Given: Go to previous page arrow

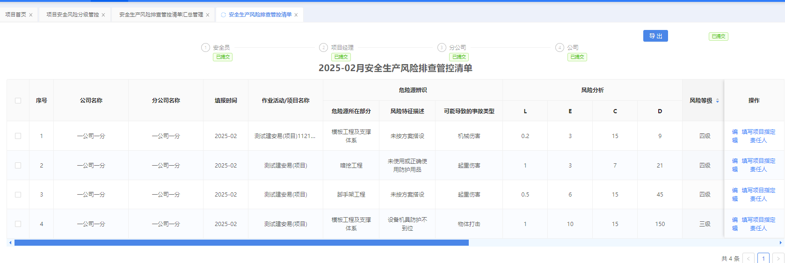Looking at the screenshot, I should (749, 258).
